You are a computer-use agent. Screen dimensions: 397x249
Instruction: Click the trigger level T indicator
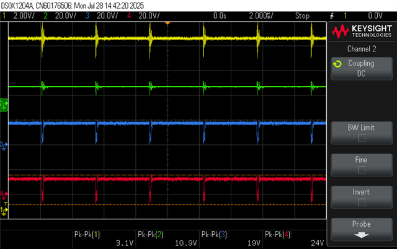[6, 204]
